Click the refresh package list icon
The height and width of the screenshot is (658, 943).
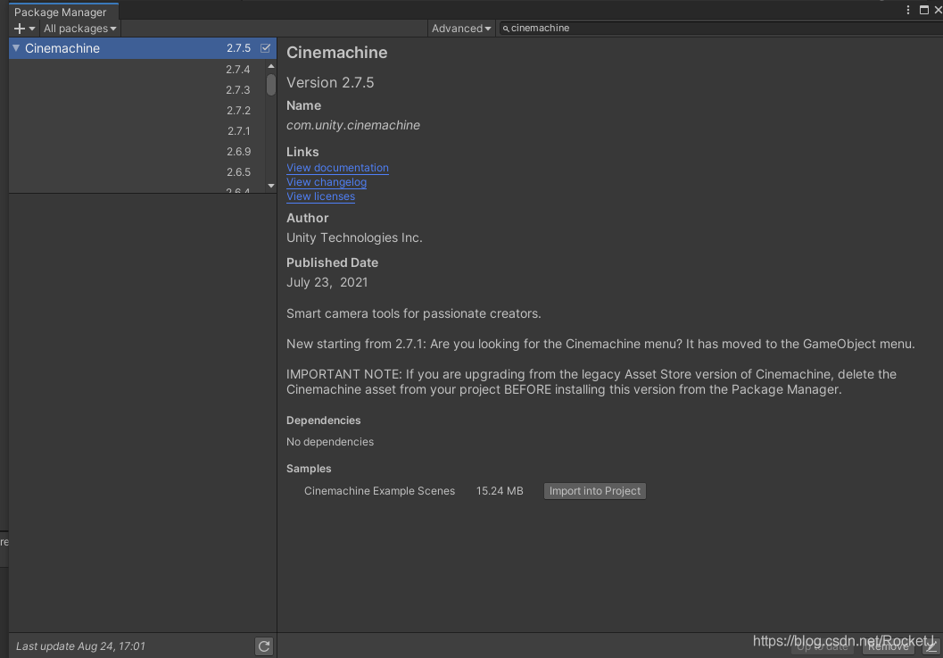[x=264, y=646]
